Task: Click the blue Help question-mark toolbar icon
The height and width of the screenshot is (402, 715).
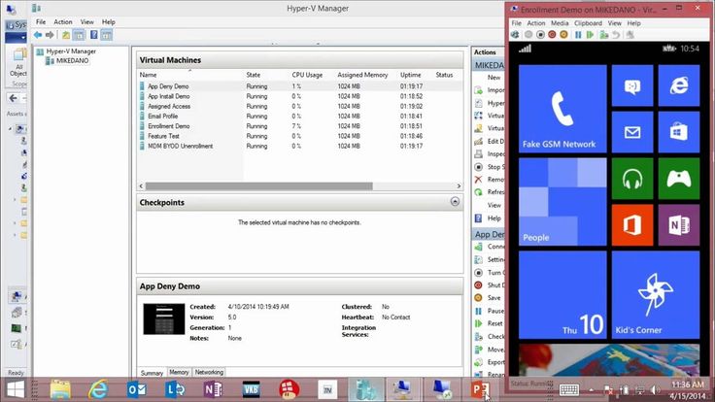Action: point(93,35)
